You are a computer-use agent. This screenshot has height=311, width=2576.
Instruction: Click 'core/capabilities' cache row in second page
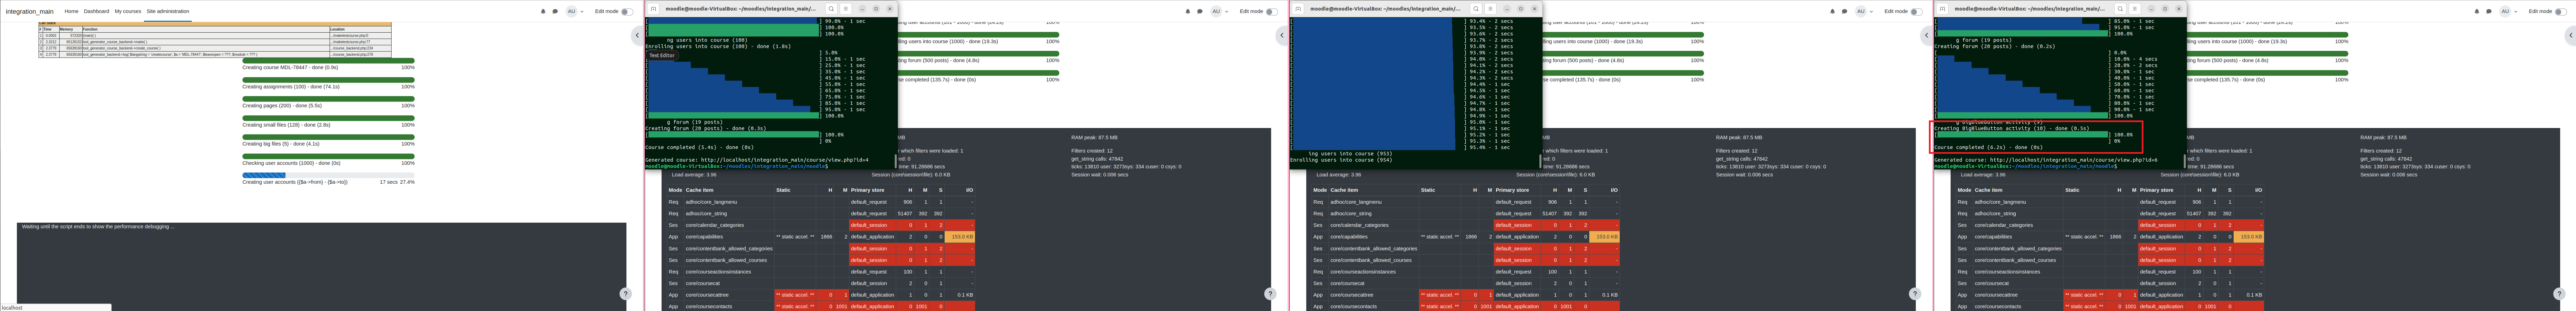[821, 237]
